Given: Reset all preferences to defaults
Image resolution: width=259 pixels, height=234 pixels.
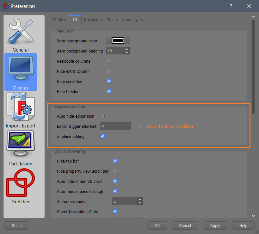Looking at the screenshot, I should pos(16,225).
